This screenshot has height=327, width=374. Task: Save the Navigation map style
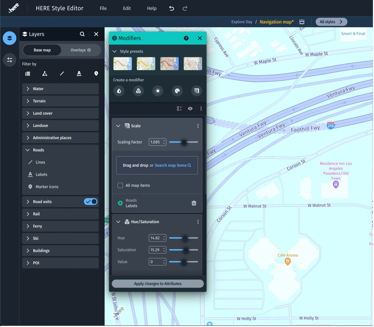point(302,22)
